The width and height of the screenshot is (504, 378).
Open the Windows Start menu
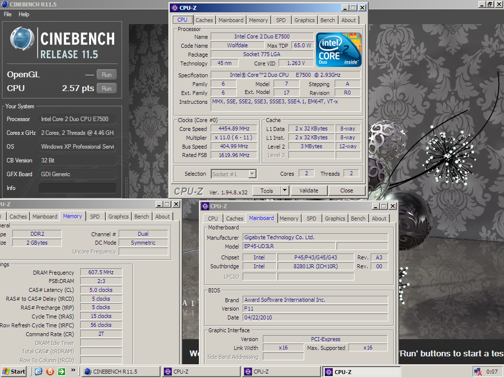point(14,372)
